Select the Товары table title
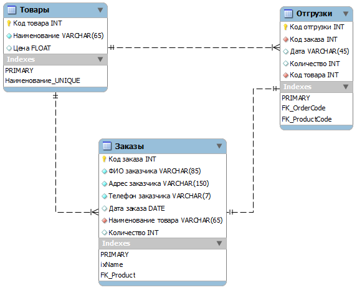The width and height of the screenshot is (357, 290). click(34, 10)
